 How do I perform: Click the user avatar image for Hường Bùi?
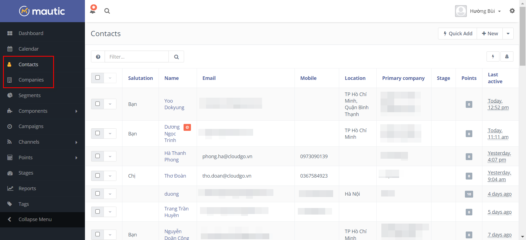tap(461, 11)
